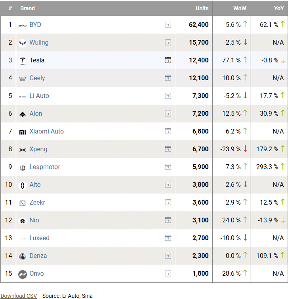
Task: Click the Brand column header
Action: pos(28,8)
